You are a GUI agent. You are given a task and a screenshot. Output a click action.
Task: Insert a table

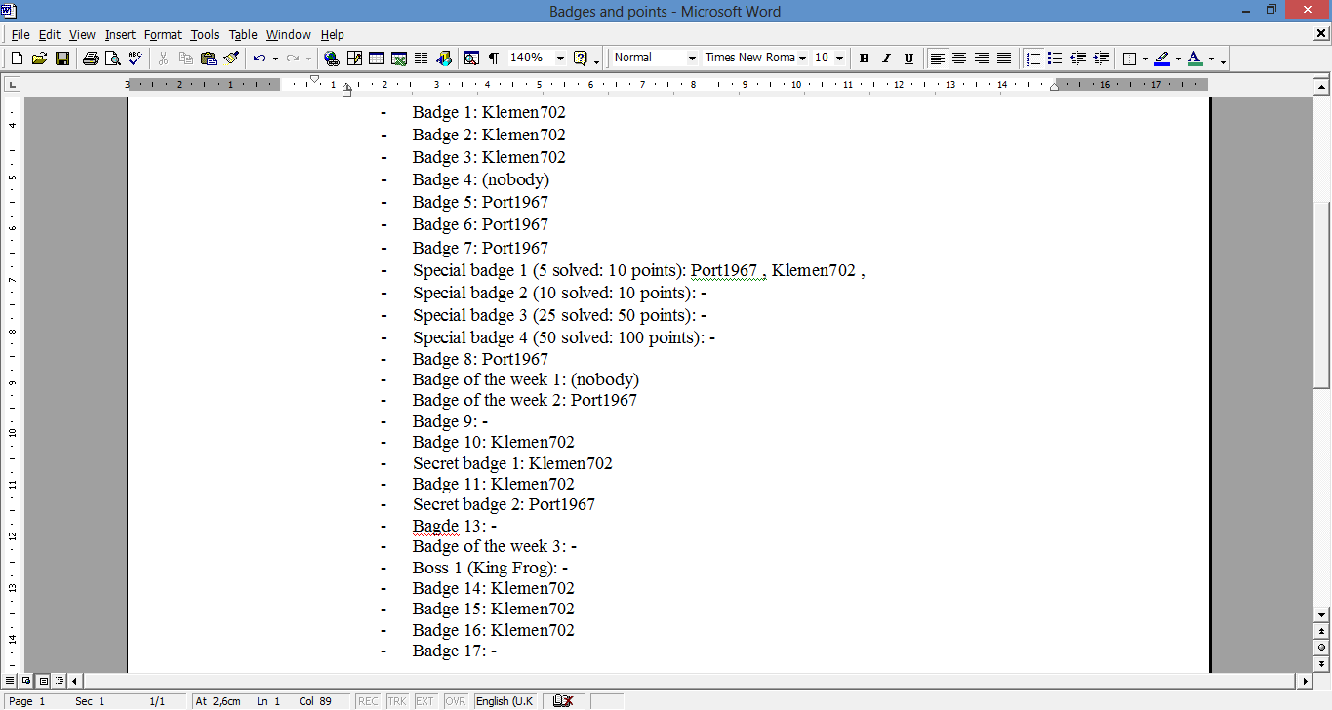377,59
